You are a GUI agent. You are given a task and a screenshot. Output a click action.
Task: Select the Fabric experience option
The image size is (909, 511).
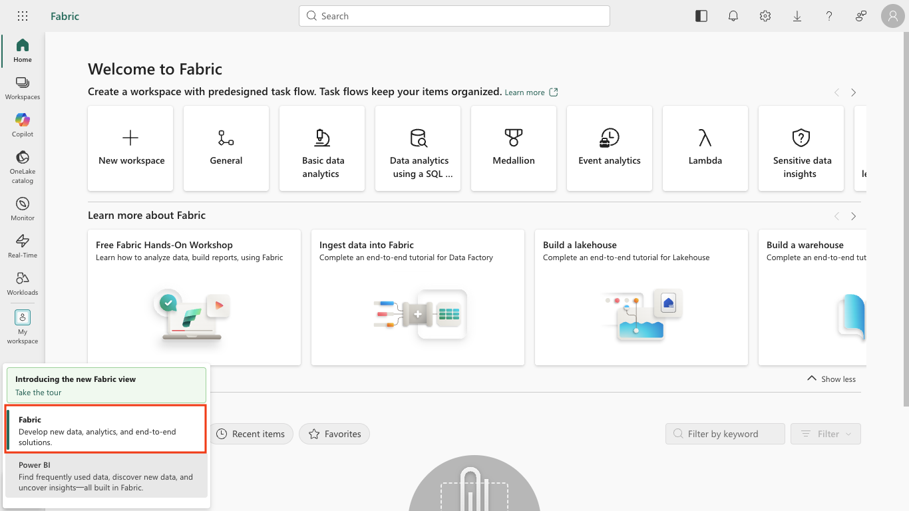tap(105, 430)
